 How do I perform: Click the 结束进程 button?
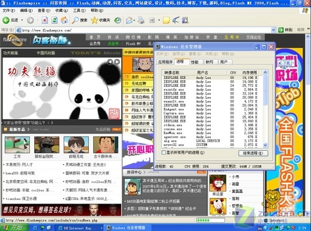tap(253, 153)
